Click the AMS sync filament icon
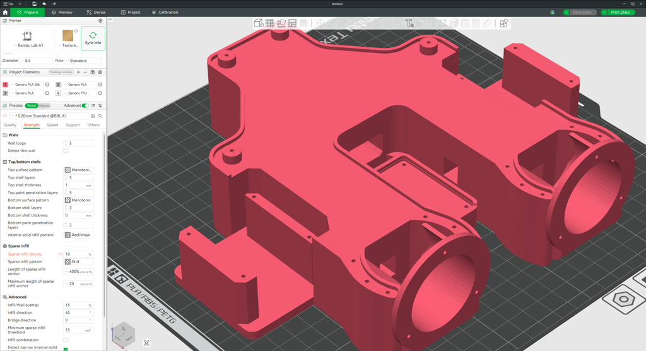The image size is (646, 351). [93, 72]
